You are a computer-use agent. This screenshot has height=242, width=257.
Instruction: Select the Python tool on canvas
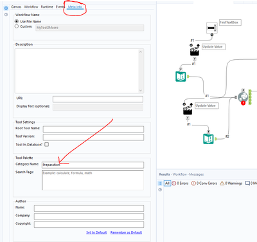[243, 98]
